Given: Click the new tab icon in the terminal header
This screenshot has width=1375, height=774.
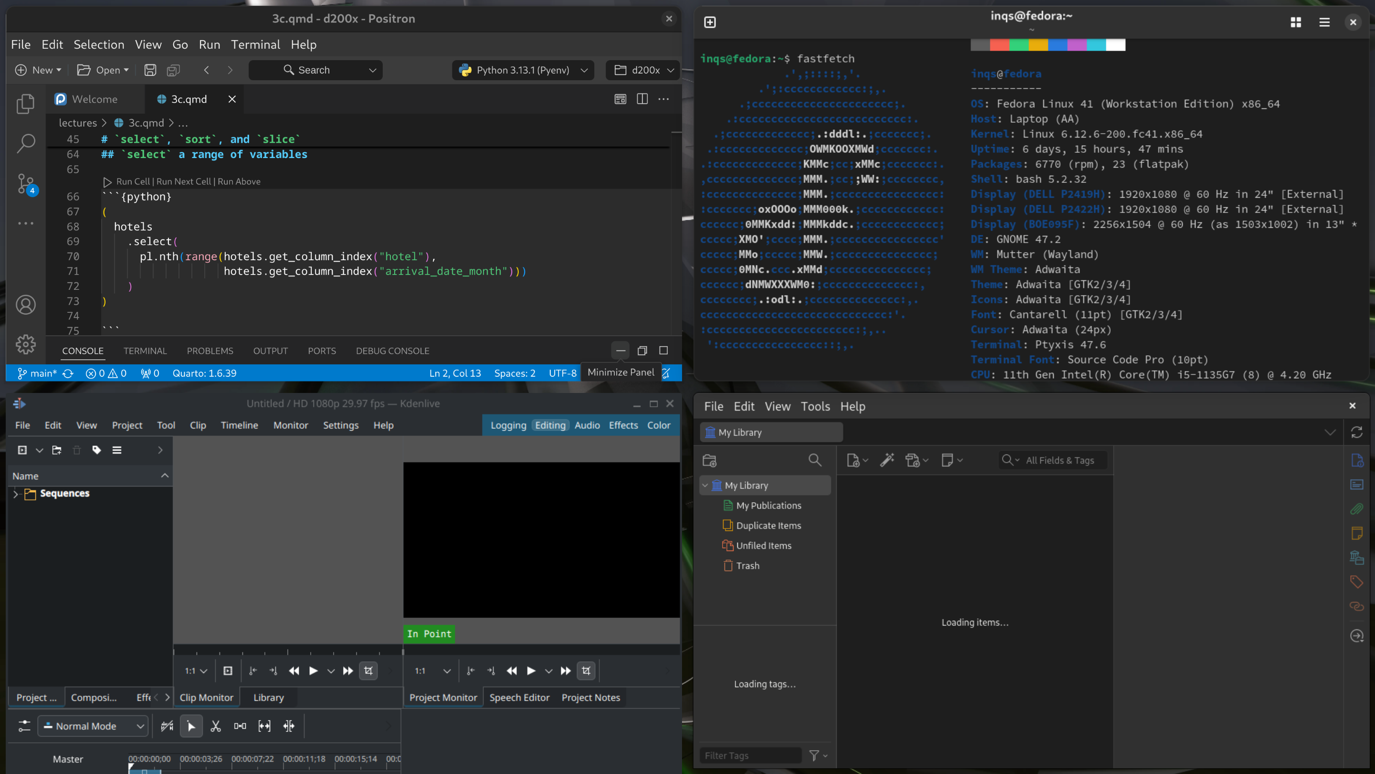Looking at the screenshot, I should (x=710, y=22).
